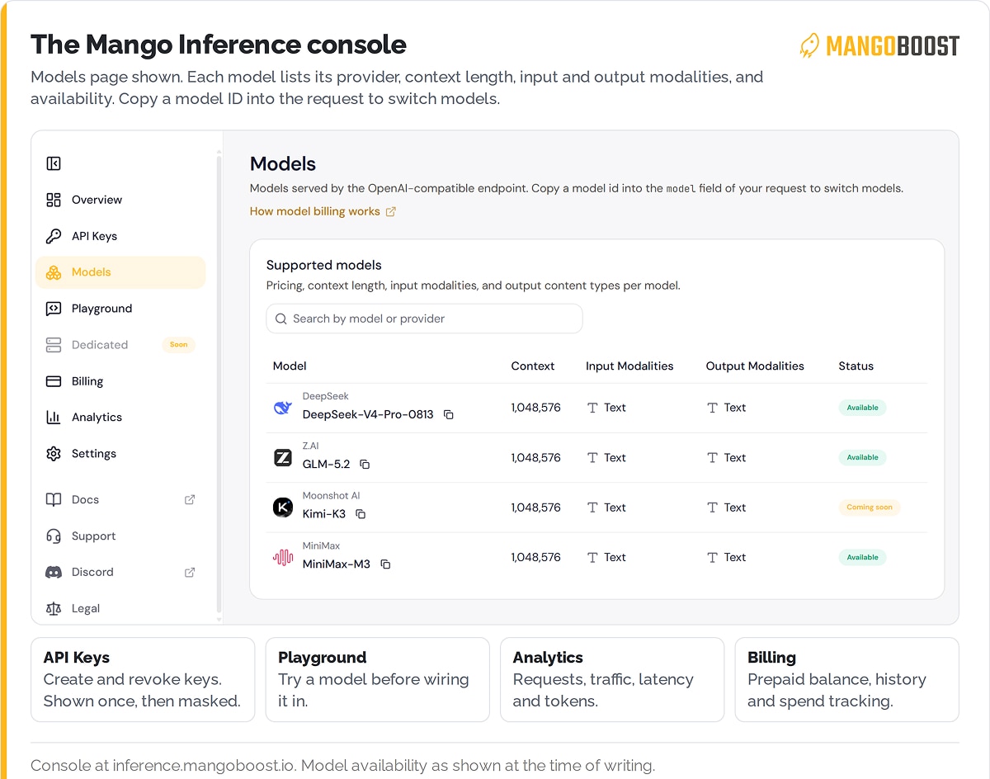The width and height of the screenshot is (990, 779).
Task: Click the Kimi-K3 model name
Action: (324, 514)
